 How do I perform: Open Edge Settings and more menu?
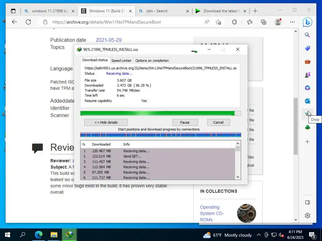pyautogui.click(x=292, y=22)
